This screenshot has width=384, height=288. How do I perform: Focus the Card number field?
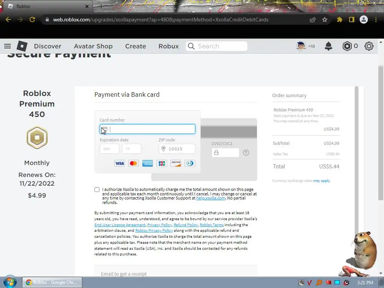coord(147,129)
